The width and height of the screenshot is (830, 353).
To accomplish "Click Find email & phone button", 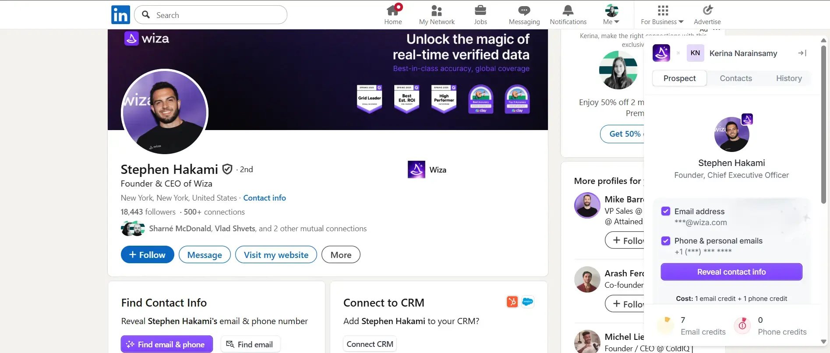I will tap(167, 344).
